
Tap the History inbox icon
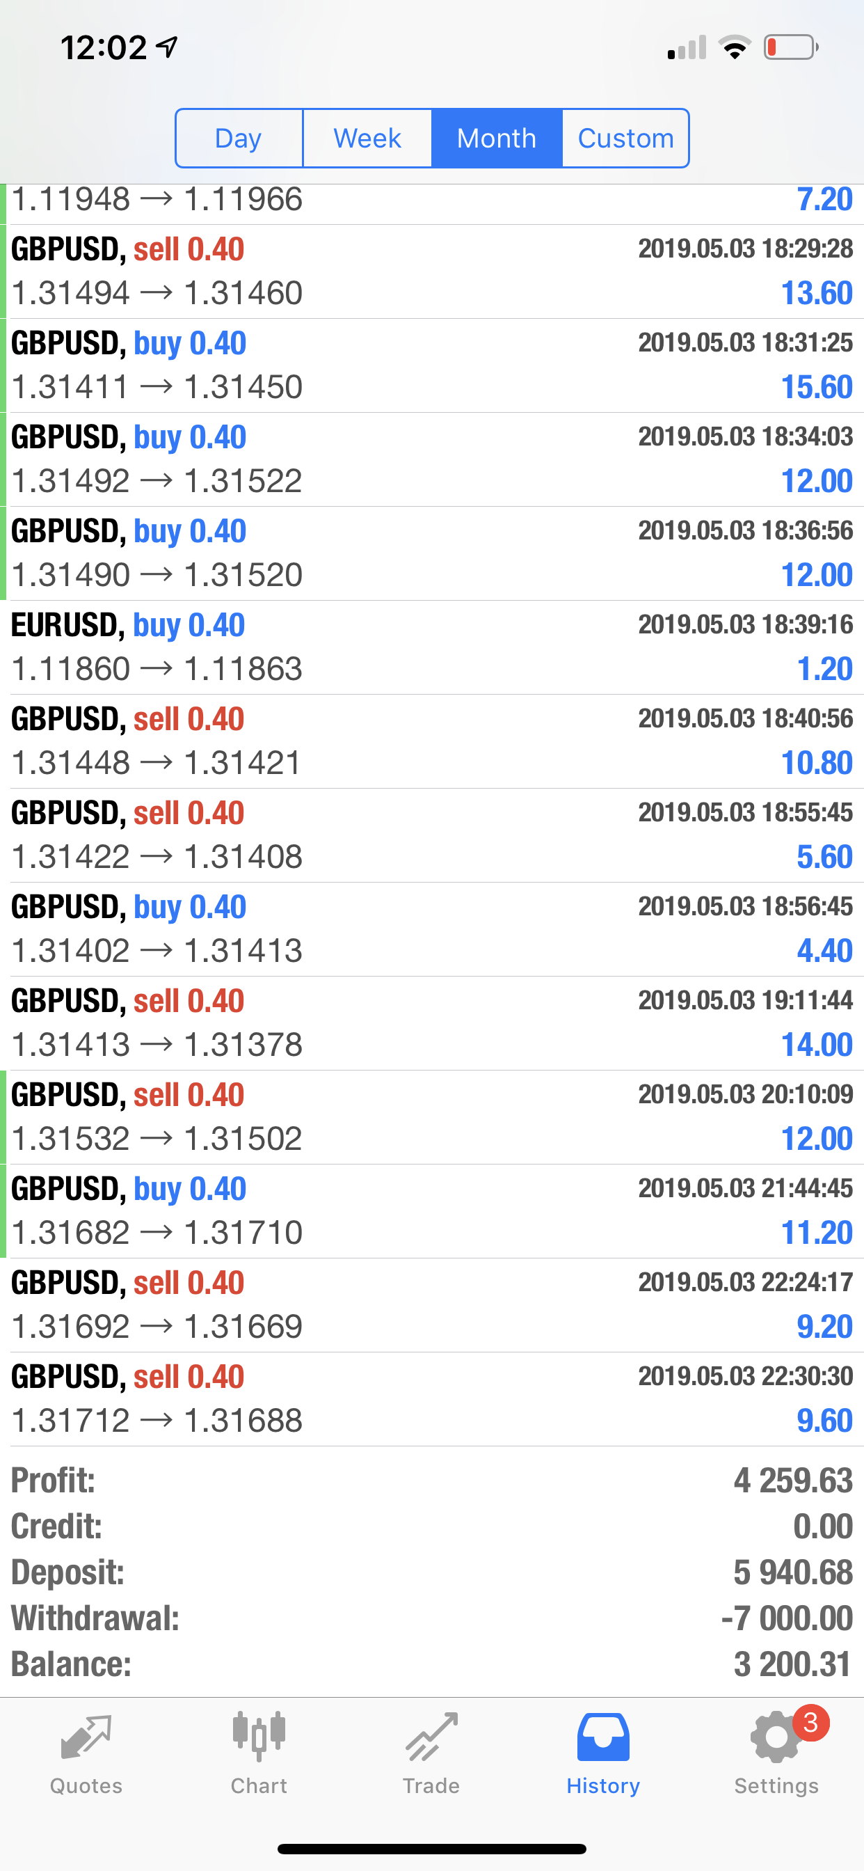coord(603,1737)
